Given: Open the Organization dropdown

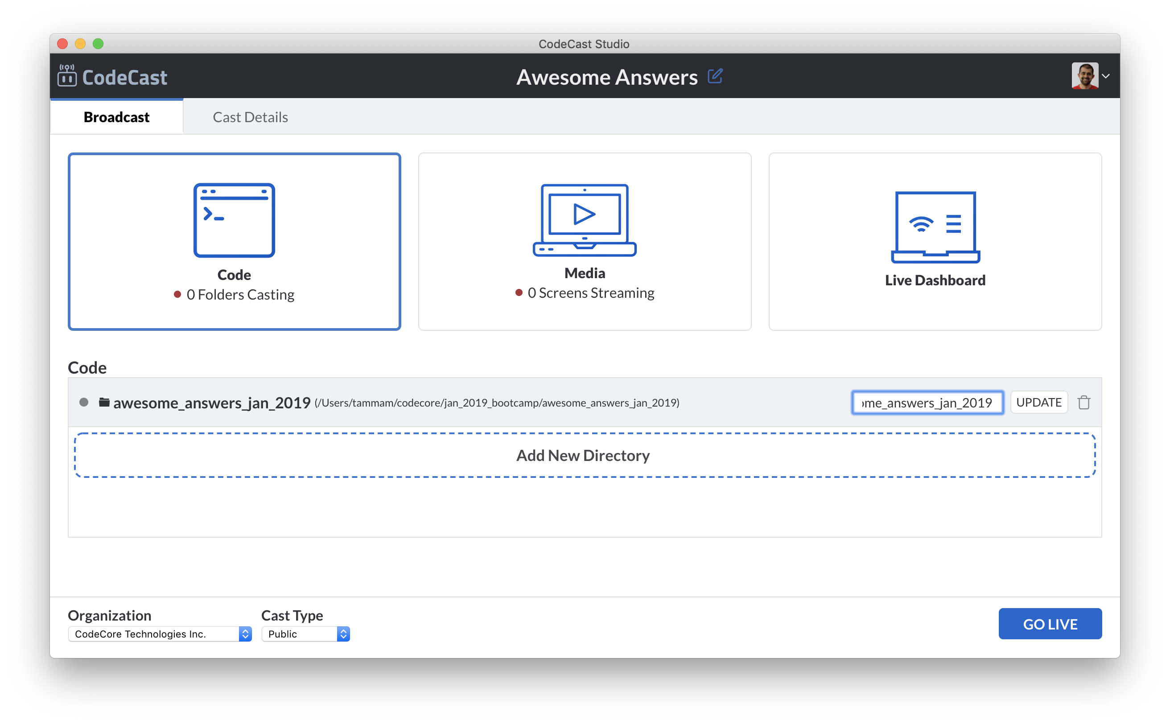Looking at the screenshot, I should pyautogui.click(x=160, y=634).
